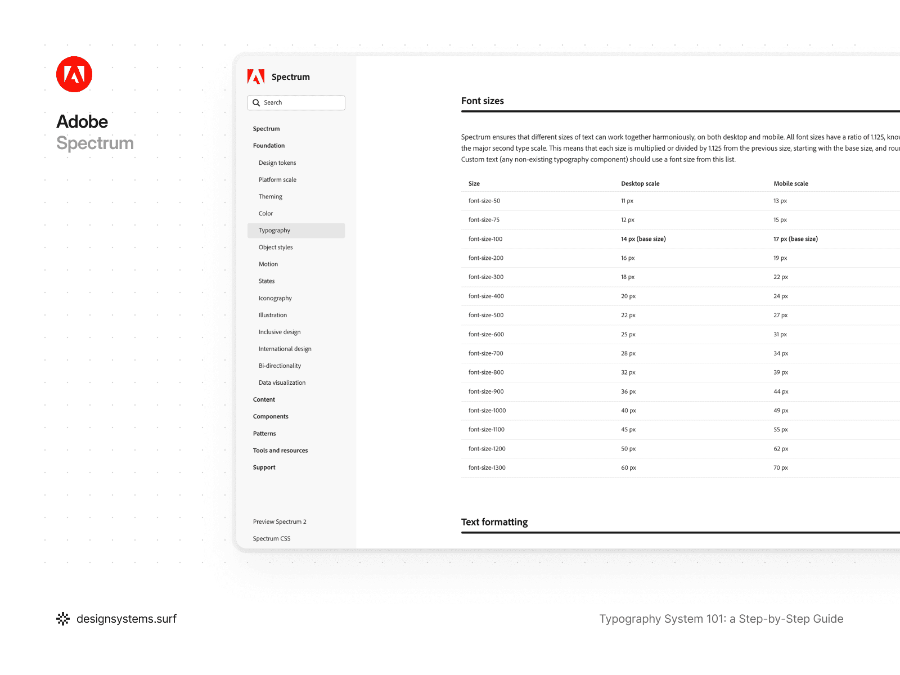Viewport: 900px width, 675px height.
Task: Click the Size column header
Action: coord(474,183)
